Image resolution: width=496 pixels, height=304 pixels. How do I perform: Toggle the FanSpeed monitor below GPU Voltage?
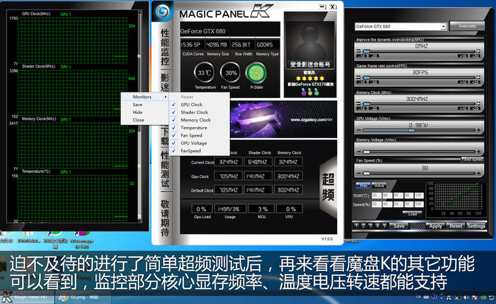pyautogui.click(x=199, y=151)
